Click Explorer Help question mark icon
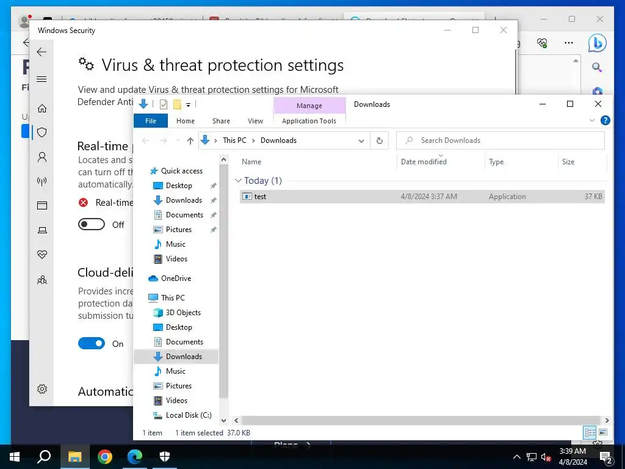 pyautogui.click(x=605, y=120)
